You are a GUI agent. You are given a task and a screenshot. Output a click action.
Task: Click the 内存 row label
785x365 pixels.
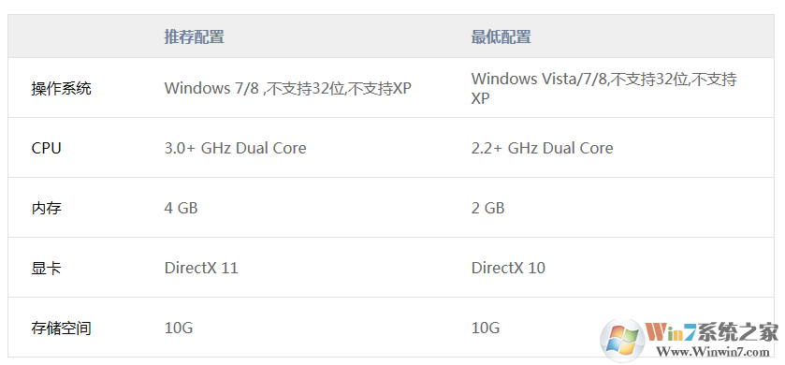coord(46,208)
